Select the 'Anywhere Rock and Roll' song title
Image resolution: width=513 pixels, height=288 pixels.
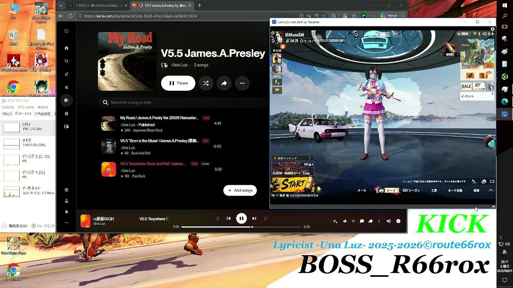[x=153, y=164]
